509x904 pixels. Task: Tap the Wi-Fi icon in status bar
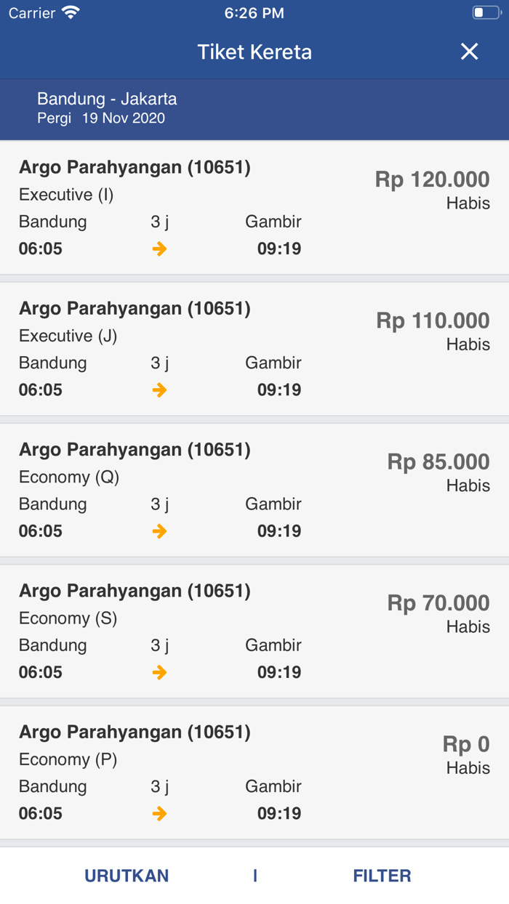click(69, 12)
